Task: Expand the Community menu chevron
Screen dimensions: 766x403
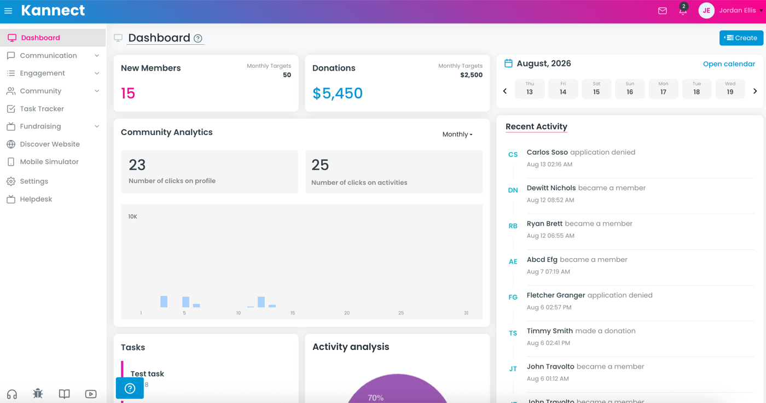Action: coord(97,91)
